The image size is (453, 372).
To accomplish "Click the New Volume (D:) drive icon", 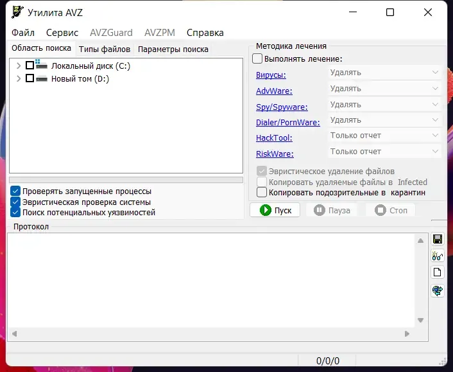I will point(41,78).
